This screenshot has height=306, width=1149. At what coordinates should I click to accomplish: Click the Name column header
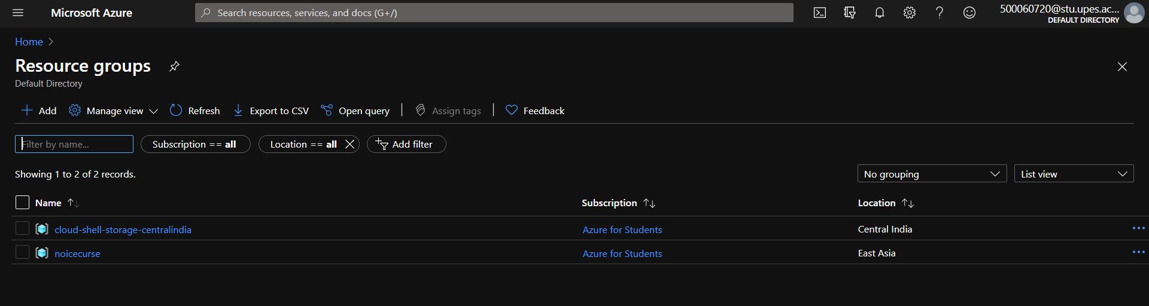tap(48, 203)
